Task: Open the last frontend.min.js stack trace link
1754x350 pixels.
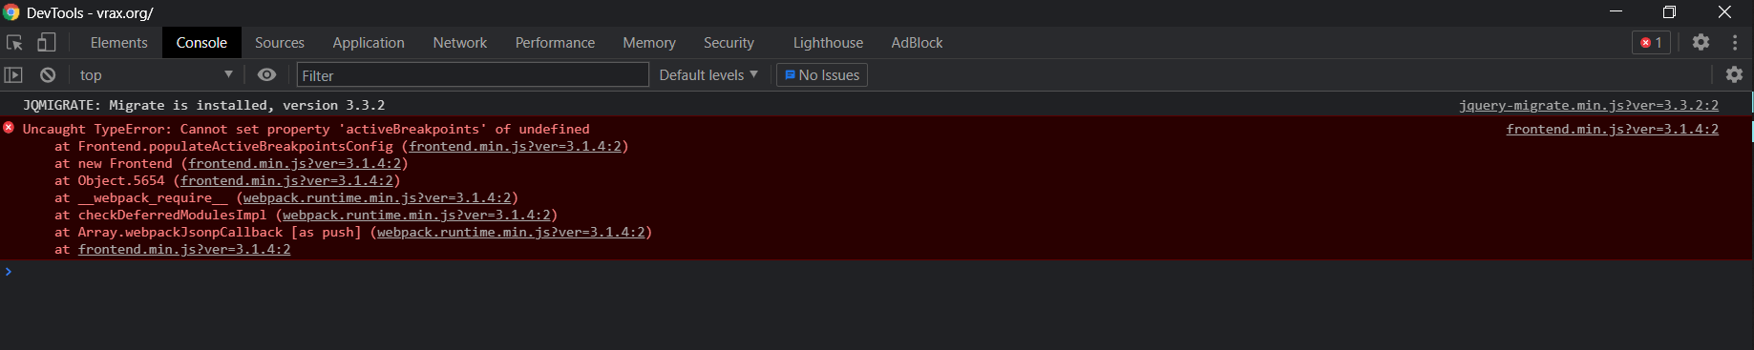Action: [184, 249]
